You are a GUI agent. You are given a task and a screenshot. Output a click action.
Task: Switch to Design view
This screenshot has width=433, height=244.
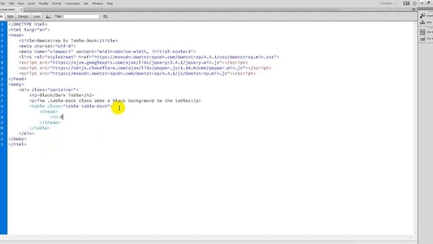[23, 16]
